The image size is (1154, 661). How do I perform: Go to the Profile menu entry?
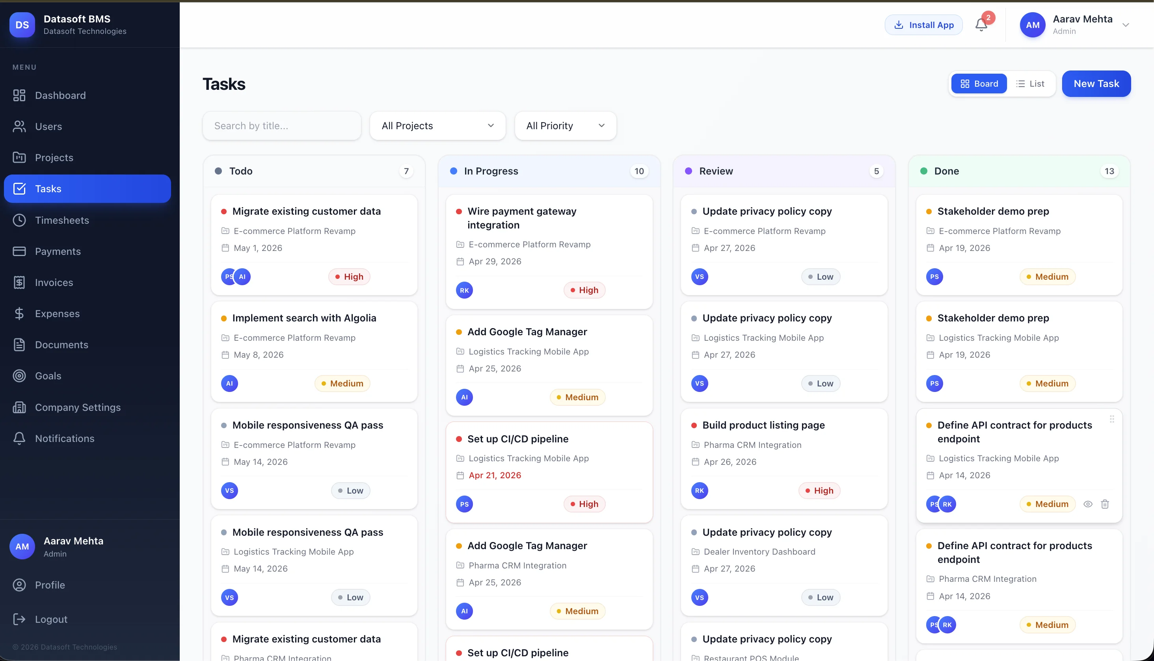point(50,585)
